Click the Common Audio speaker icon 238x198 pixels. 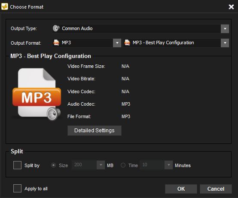[56, 28]
